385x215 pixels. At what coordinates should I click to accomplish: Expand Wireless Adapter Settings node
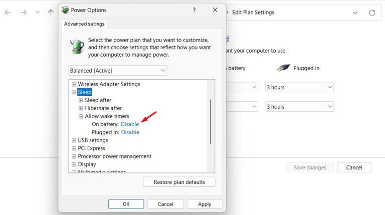click(74, 84)
